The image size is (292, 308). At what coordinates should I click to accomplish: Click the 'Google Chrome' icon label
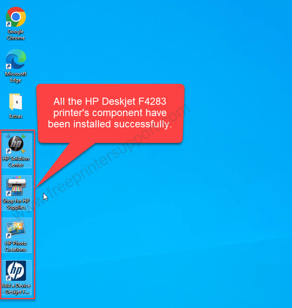coord(16,34)
